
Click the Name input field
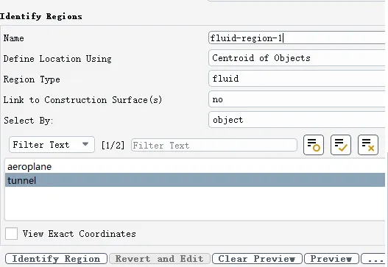[x=297, y=38]
